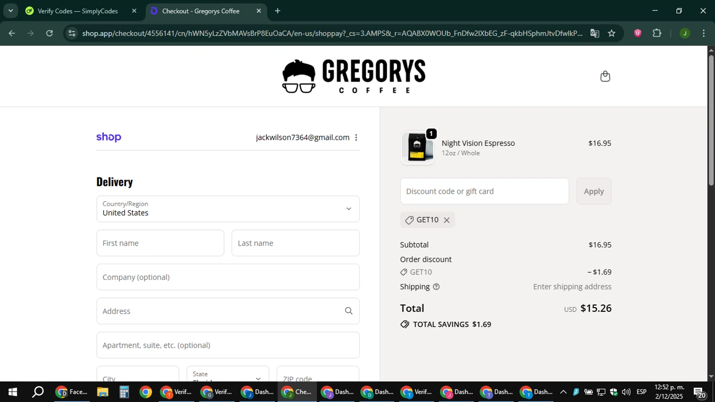Open Windows taskbar search

coord(38,392)
